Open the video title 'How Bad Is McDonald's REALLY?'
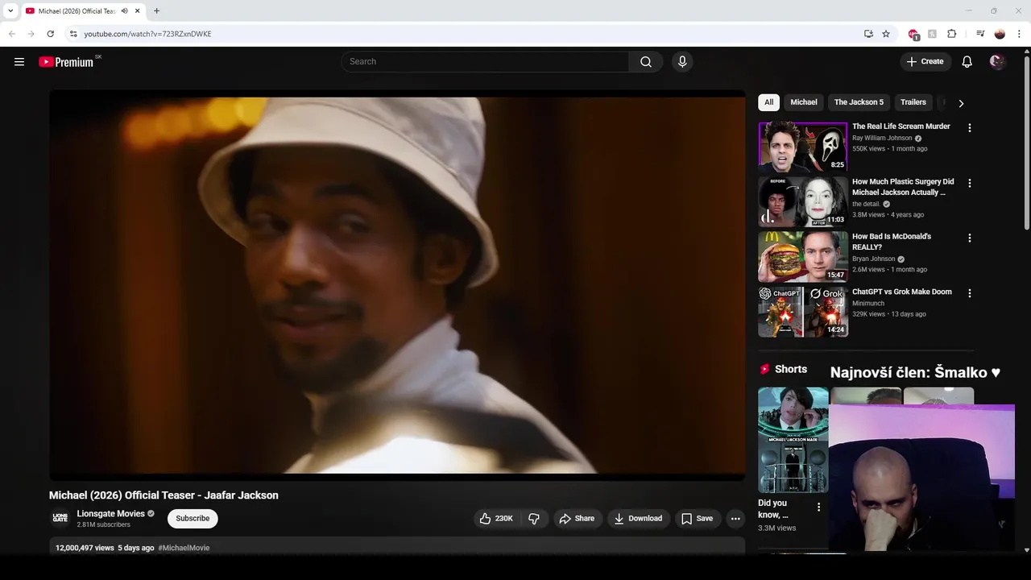Image resolution: width=1031 pixels, height=580 pixels. click(892, 242)
